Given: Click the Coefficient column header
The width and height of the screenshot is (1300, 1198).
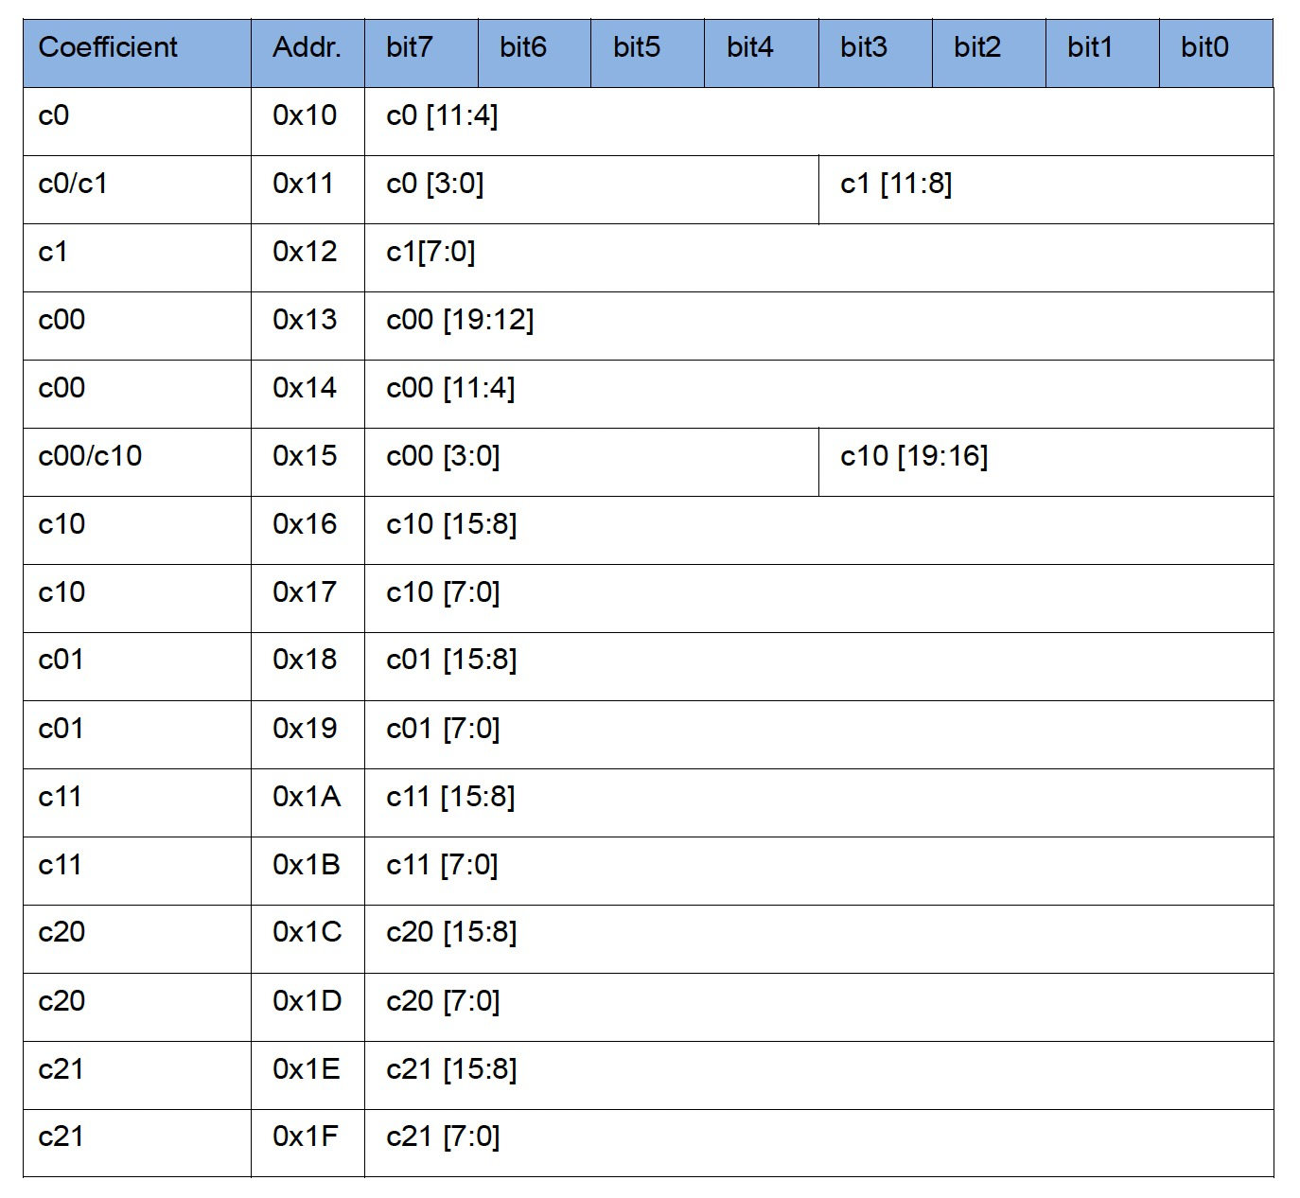Looking at the screenshot, I should tap(137, 53).
